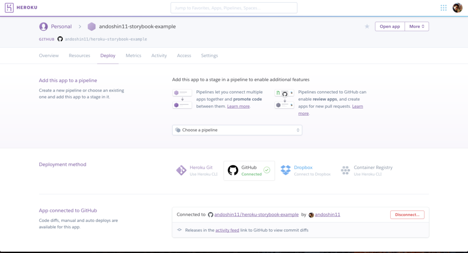Click the GitHub icon next to connected repo

coord(210,215)
